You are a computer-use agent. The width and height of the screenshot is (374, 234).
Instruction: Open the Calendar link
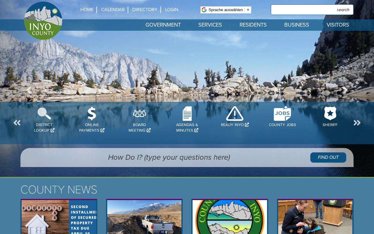113,10
